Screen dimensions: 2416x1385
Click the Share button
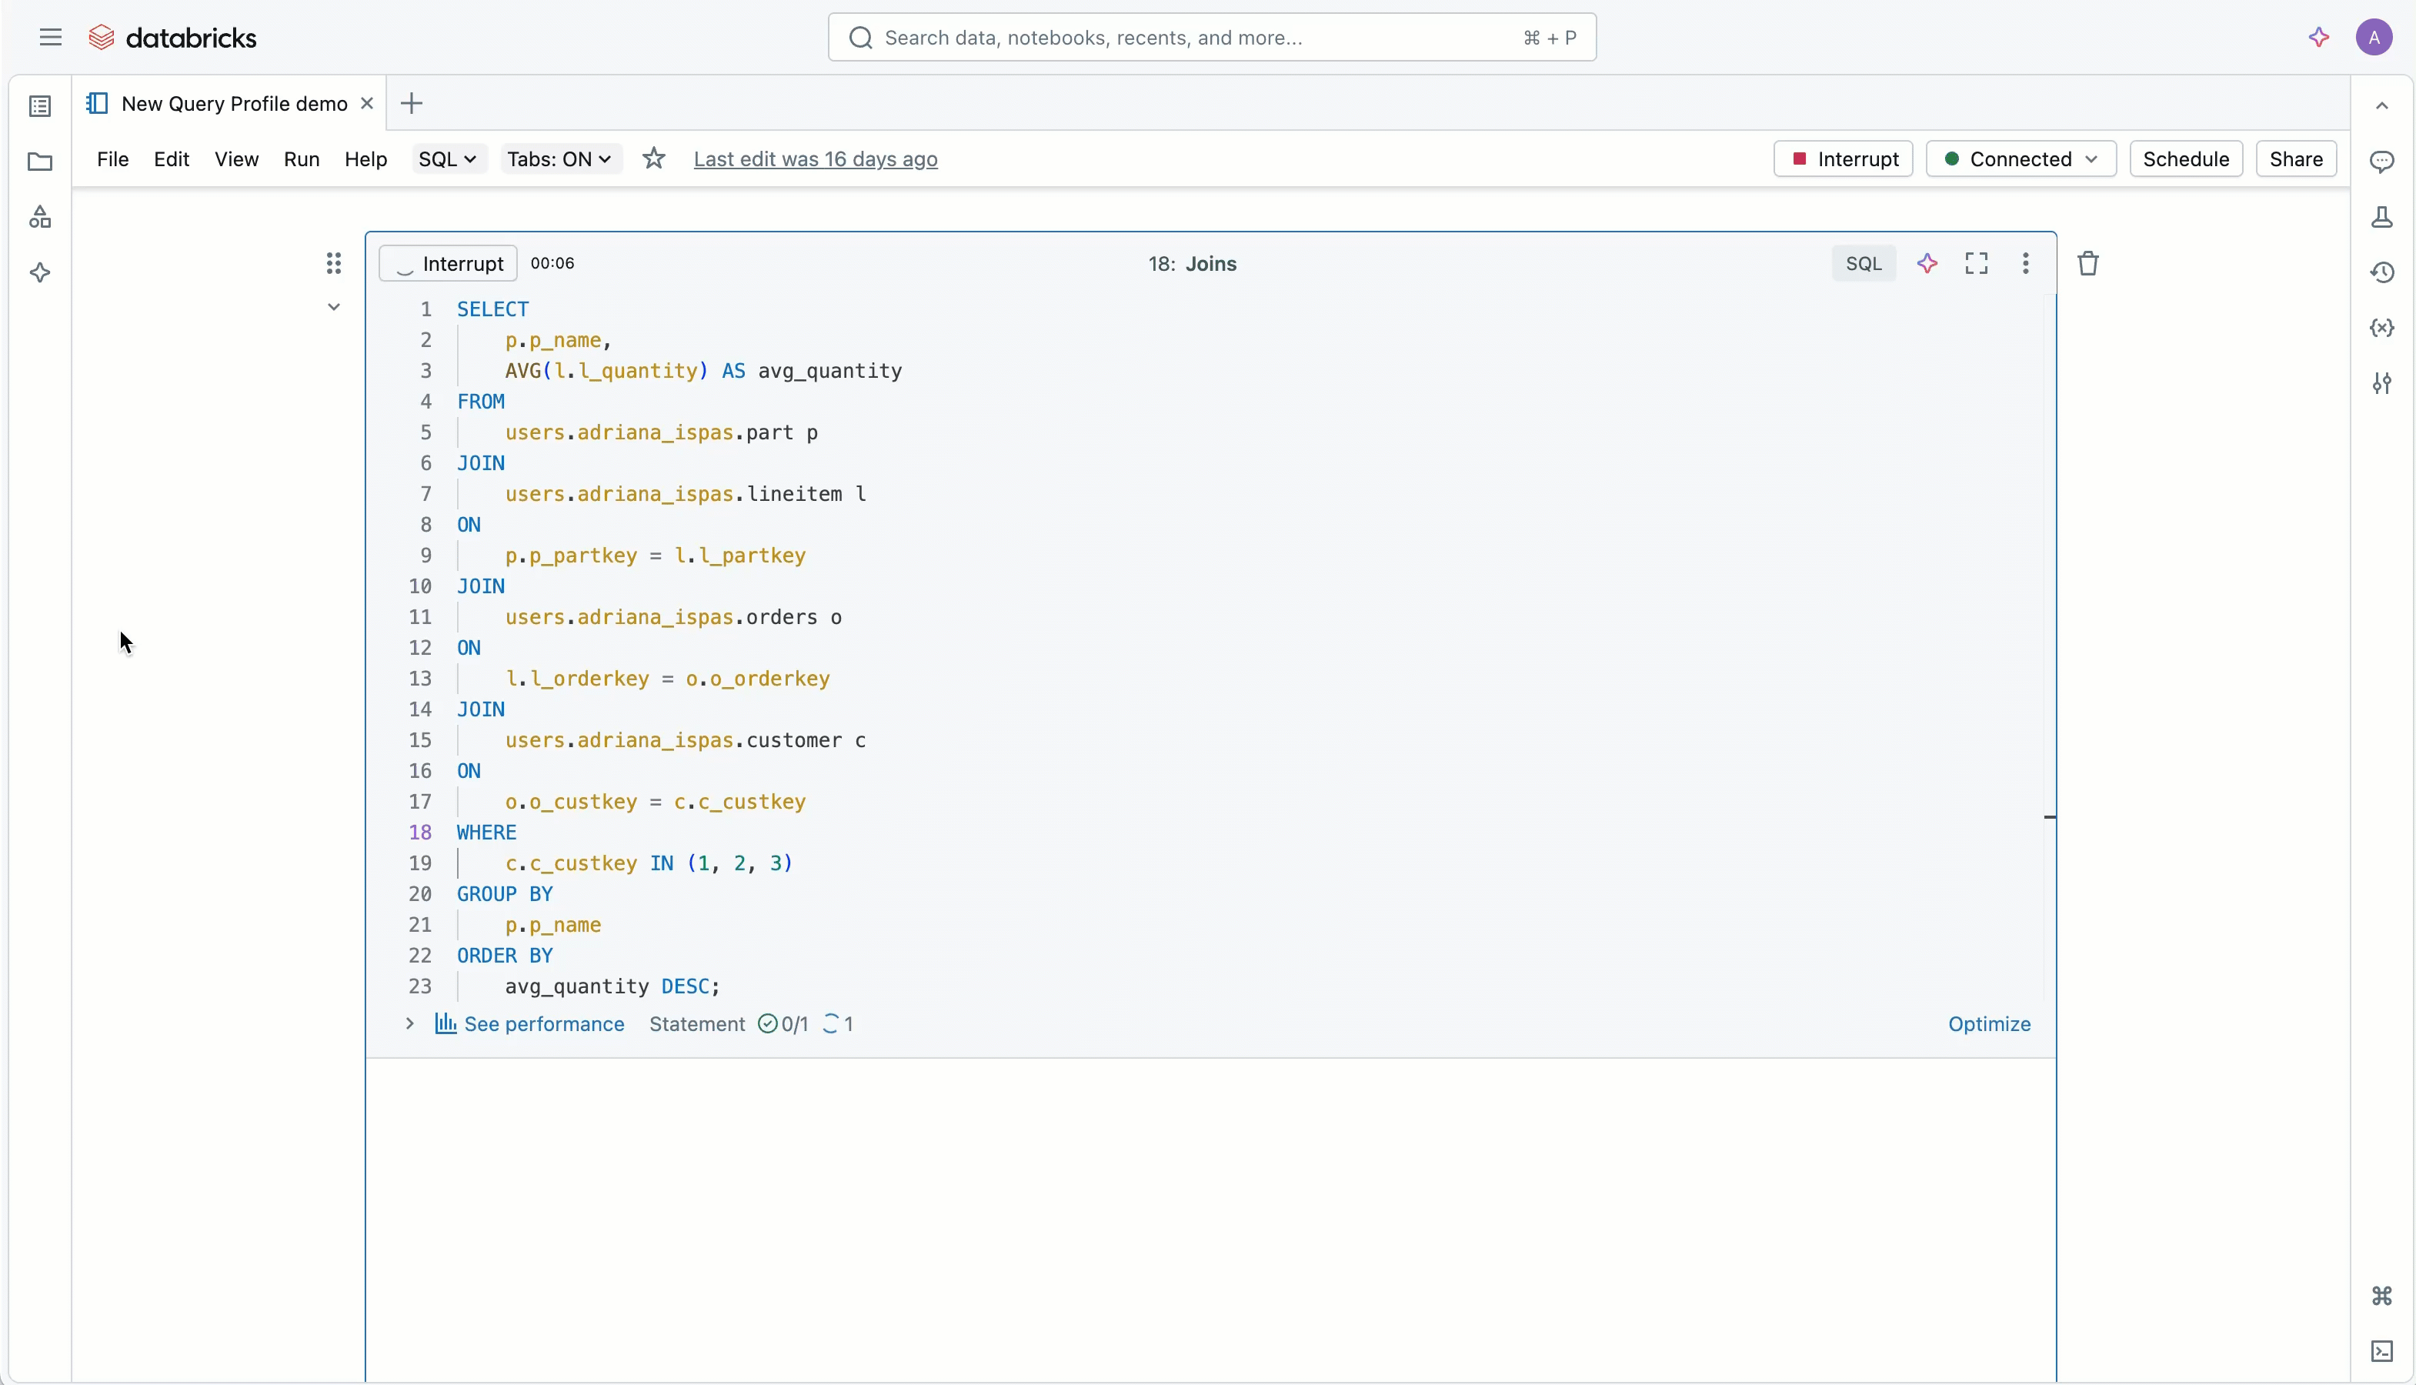(x=2295, y=159)
